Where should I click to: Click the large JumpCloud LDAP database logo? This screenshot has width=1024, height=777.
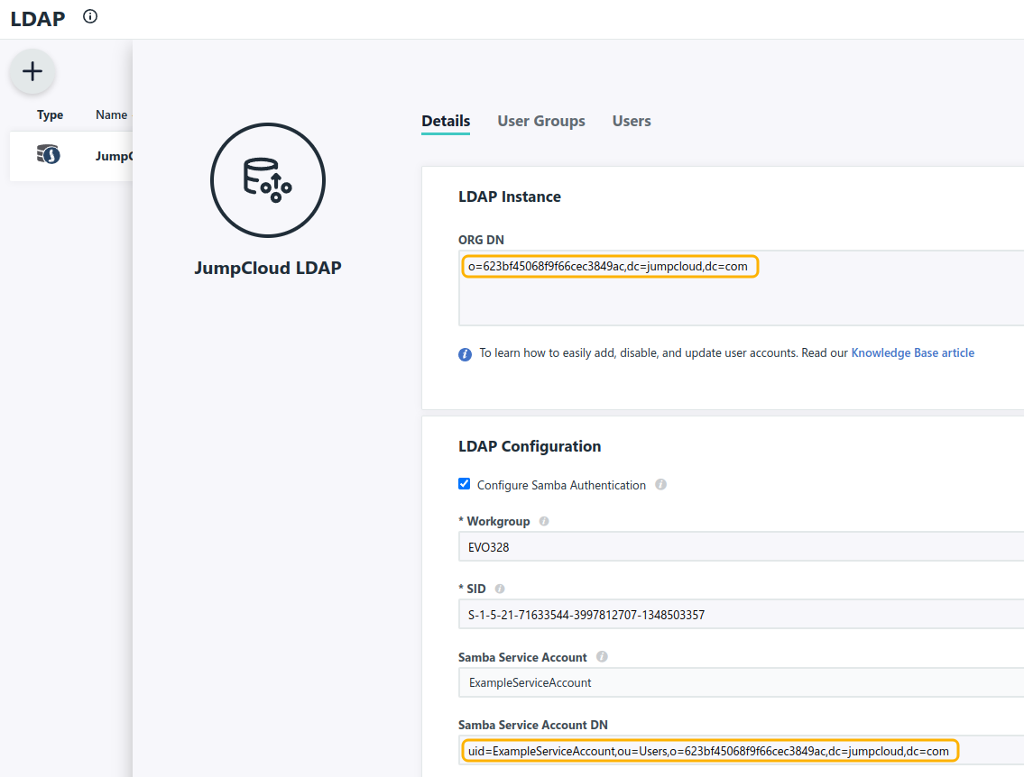[x=268, y=180]
